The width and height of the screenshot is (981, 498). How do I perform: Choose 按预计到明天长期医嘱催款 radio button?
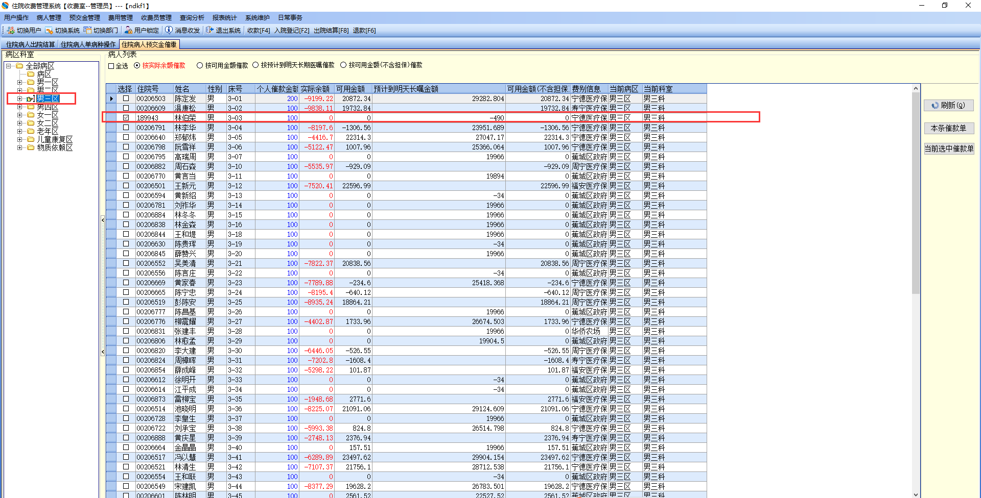(x=255, y=65)
